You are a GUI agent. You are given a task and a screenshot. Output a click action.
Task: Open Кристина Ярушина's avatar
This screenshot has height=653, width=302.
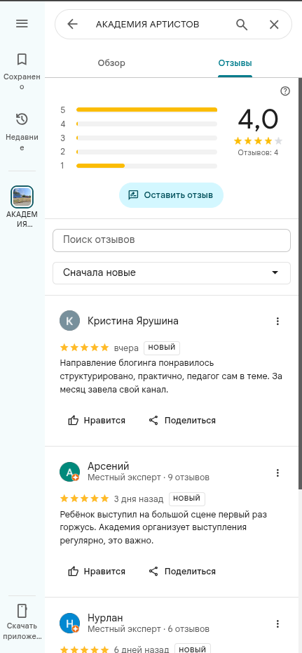[x=69, y=321]
